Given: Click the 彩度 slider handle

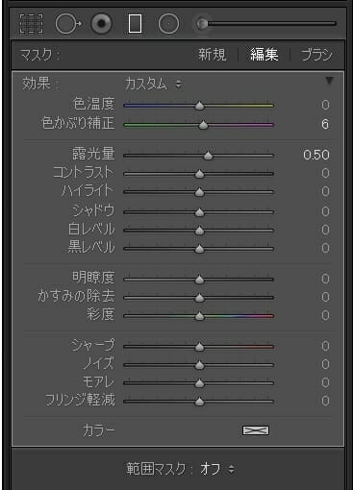Looking at the screenshot, I should point(199,316).
